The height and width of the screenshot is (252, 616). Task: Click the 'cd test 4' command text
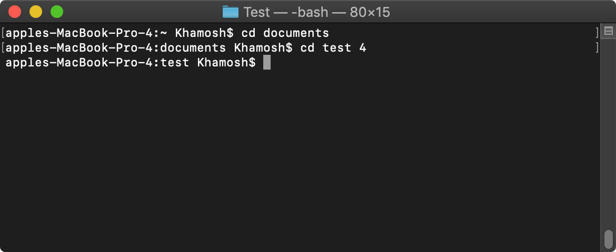pos(333,48)
